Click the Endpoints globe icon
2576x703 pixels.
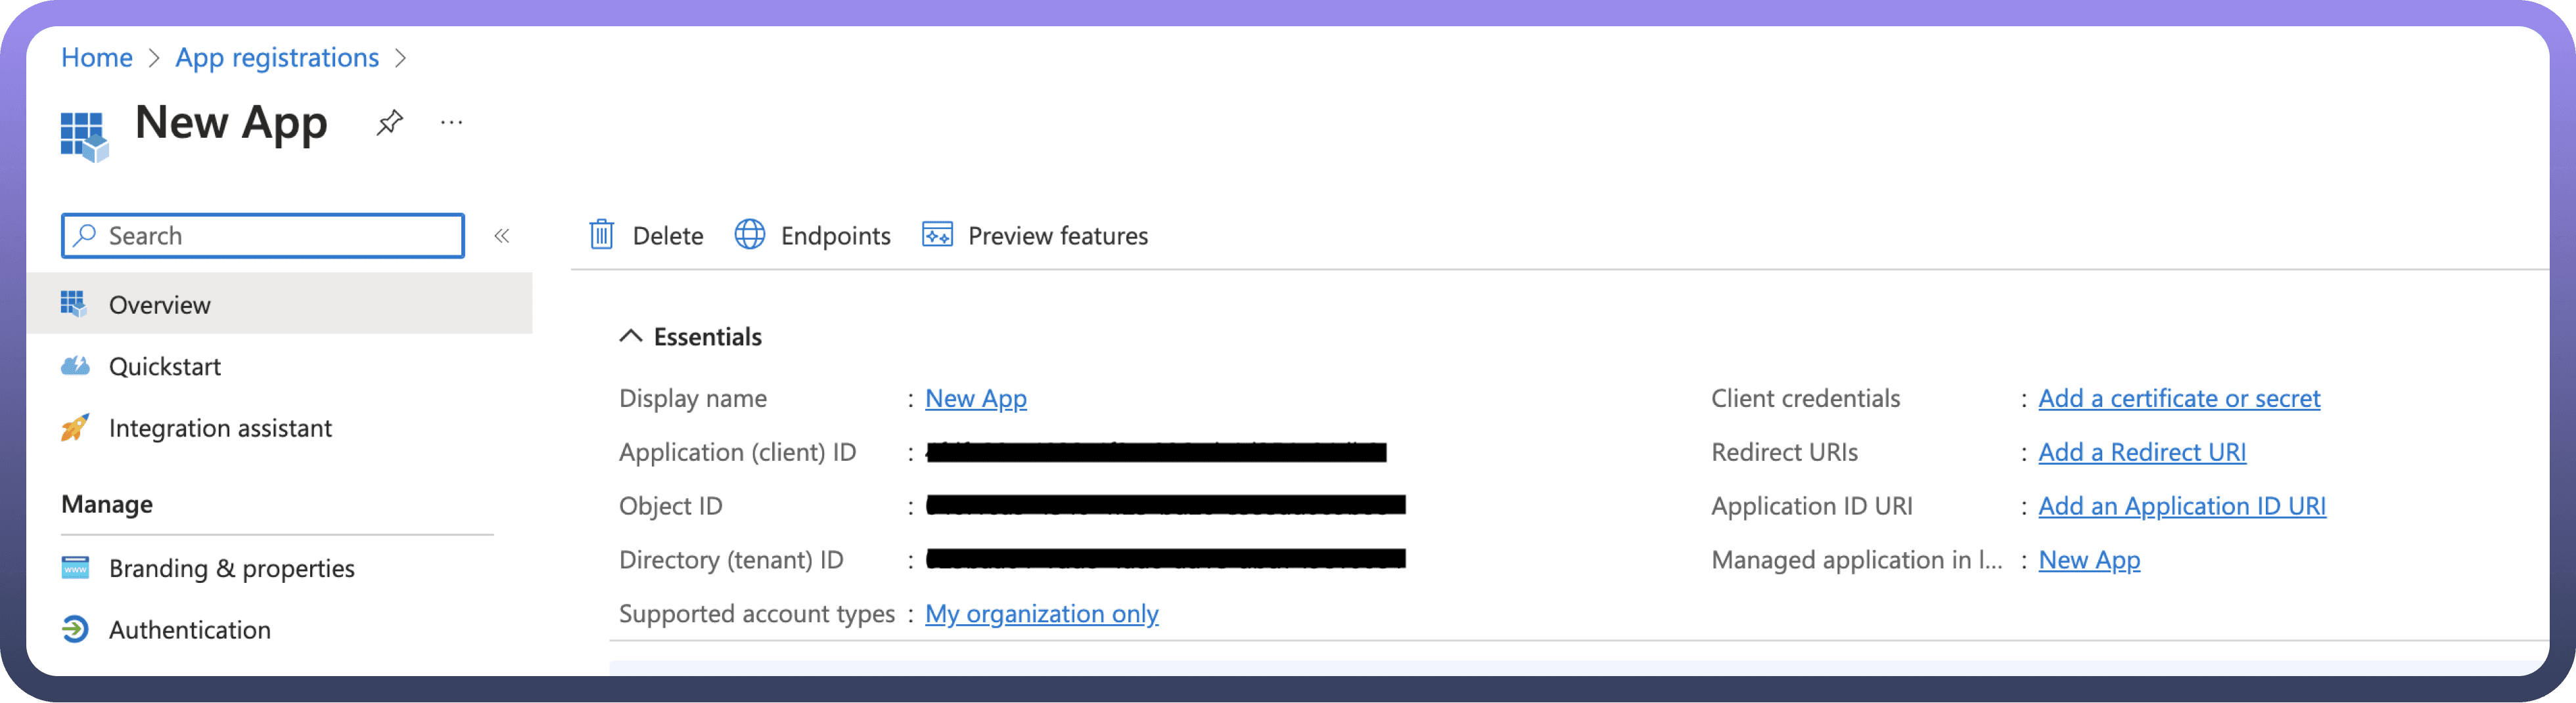749,235
